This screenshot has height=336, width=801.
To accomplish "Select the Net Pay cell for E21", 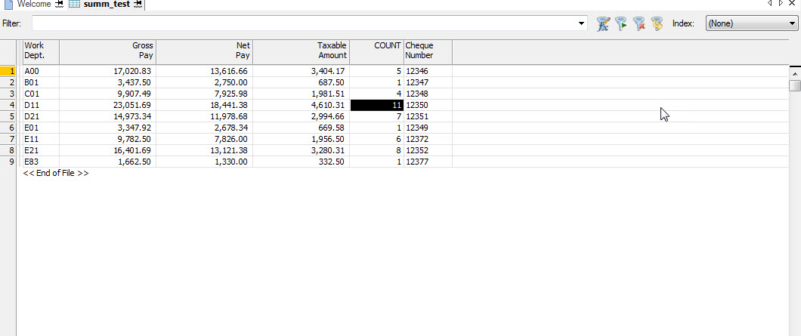I will 204,150.
